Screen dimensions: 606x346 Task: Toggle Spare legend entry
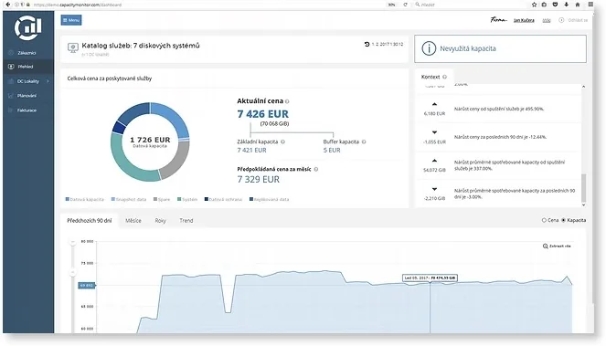(x=162, y=199)
